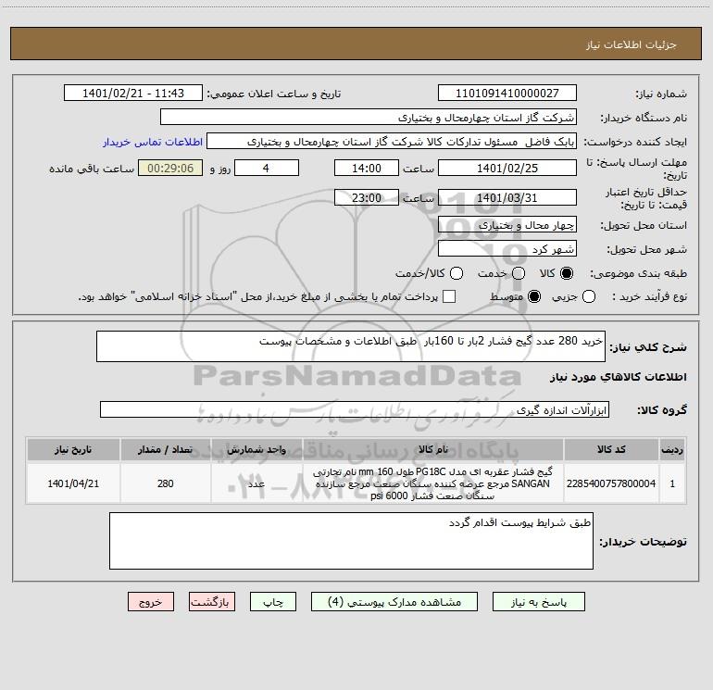This screenshot has height=690, width=713.
Task: Select the خدمت radio button
Action: coord(519,273)
